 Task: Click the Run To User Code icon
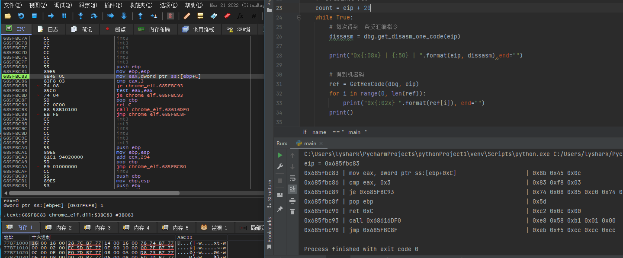pos(154,16)
